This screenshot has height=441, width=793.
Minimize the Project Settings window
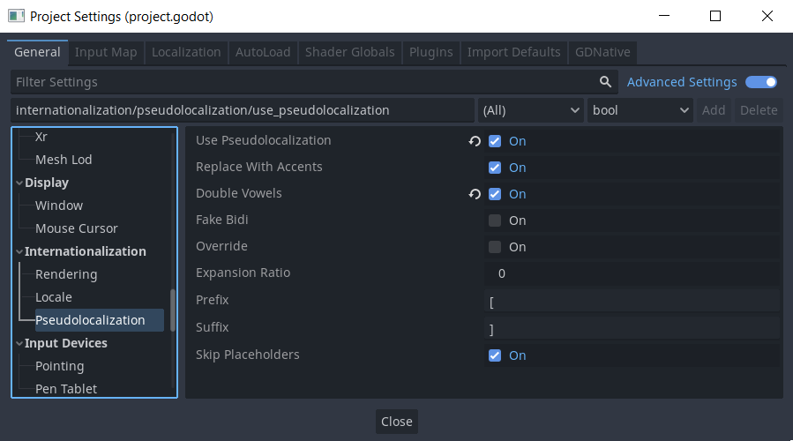tap(664, 16)
